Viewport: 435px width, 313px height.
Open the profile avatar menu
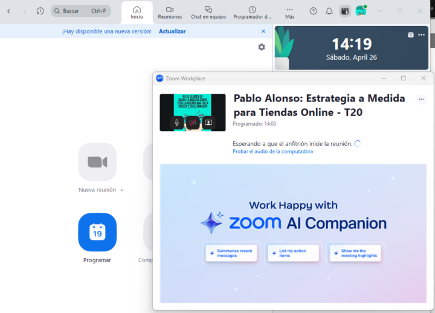361,11
